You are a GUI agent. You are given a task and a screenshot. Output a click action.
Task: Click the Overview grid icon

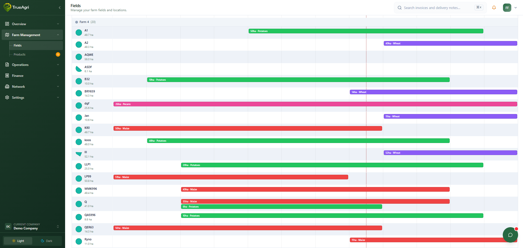7,24
